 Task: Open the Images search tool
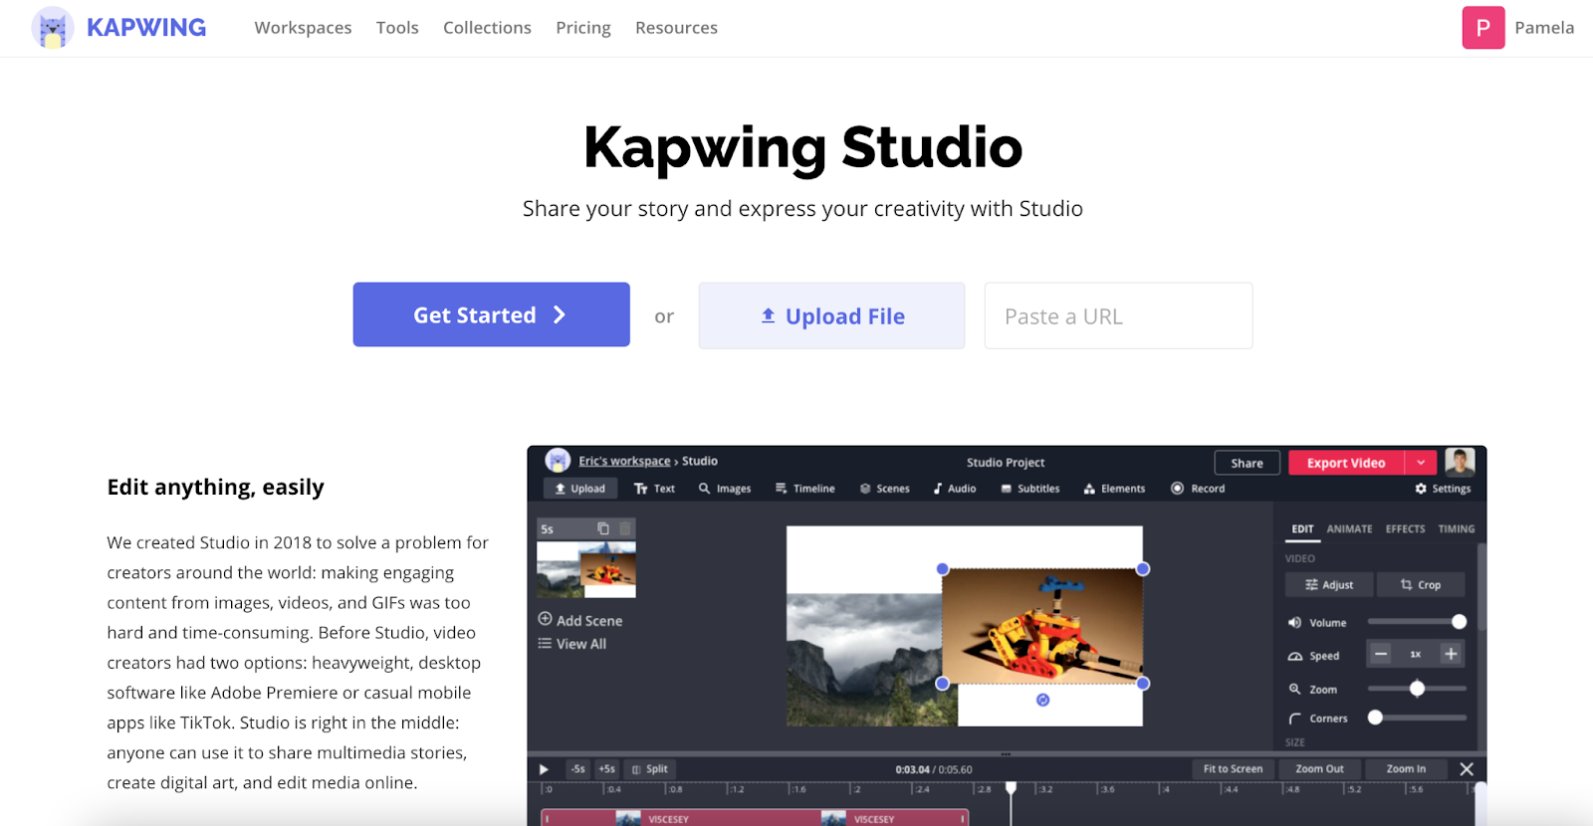pos(725,489)
